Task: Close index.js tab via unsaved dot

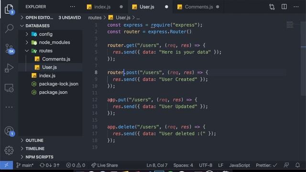Action: pos(121,7)
